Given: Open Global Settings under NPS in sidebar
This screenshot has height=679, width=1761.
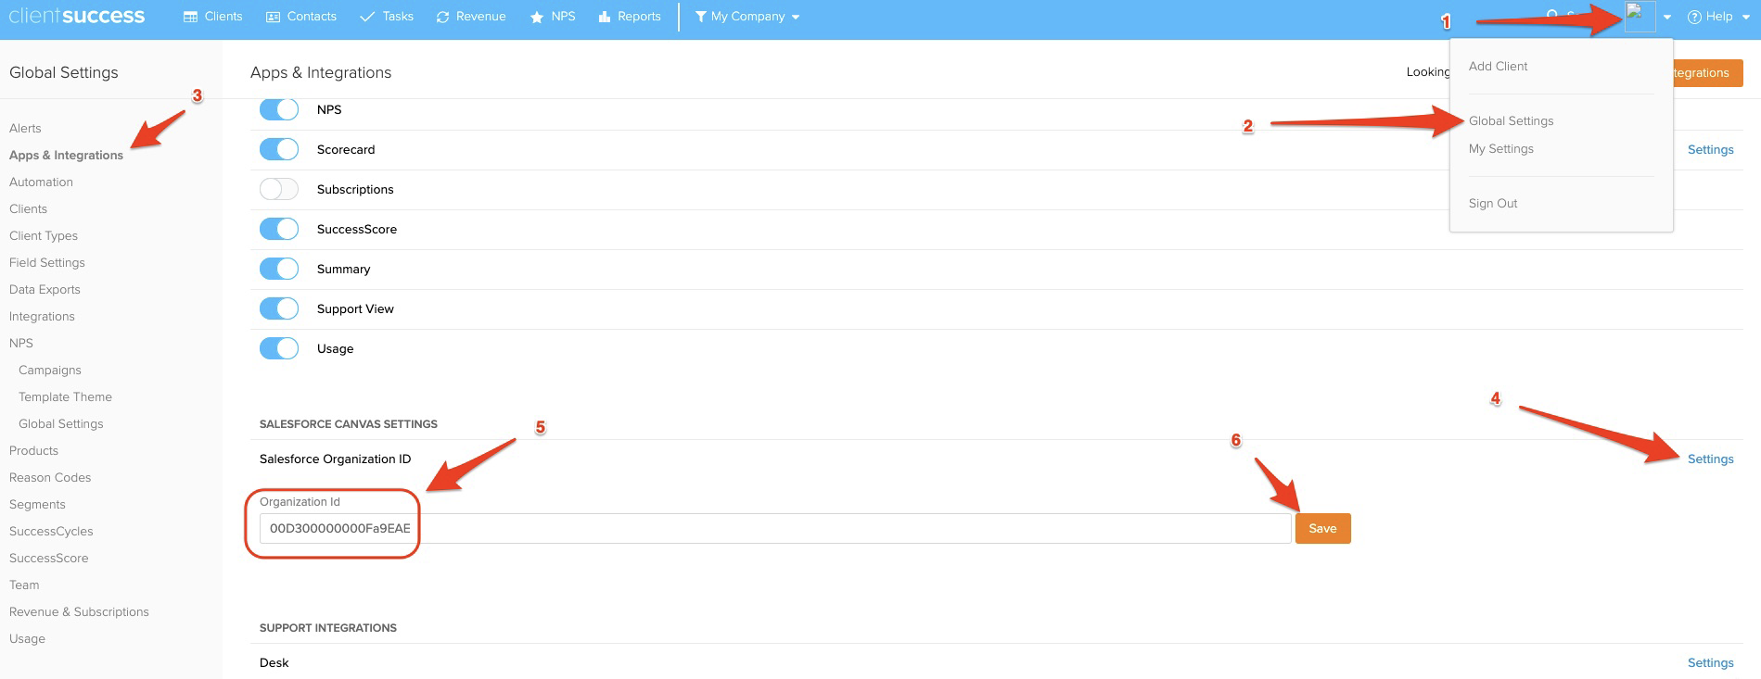Looking at the screenshot, I should click(61, 423).
